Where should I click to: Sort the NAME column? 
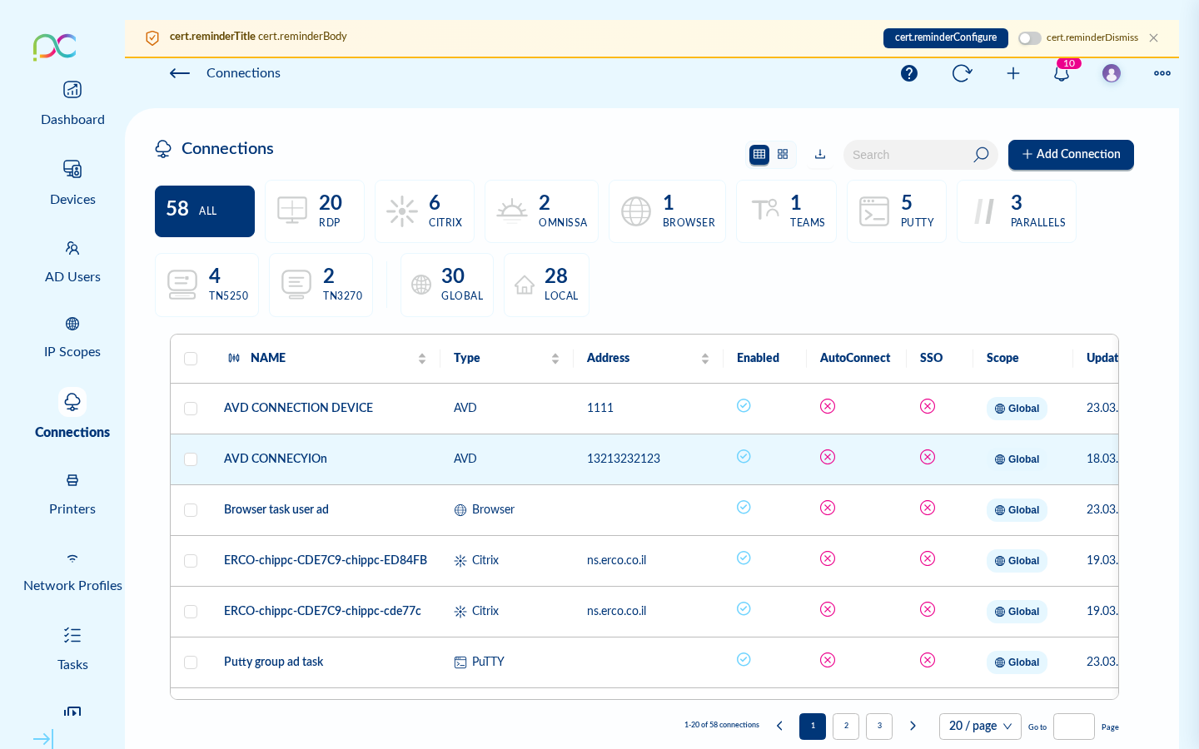pos(422,358)
